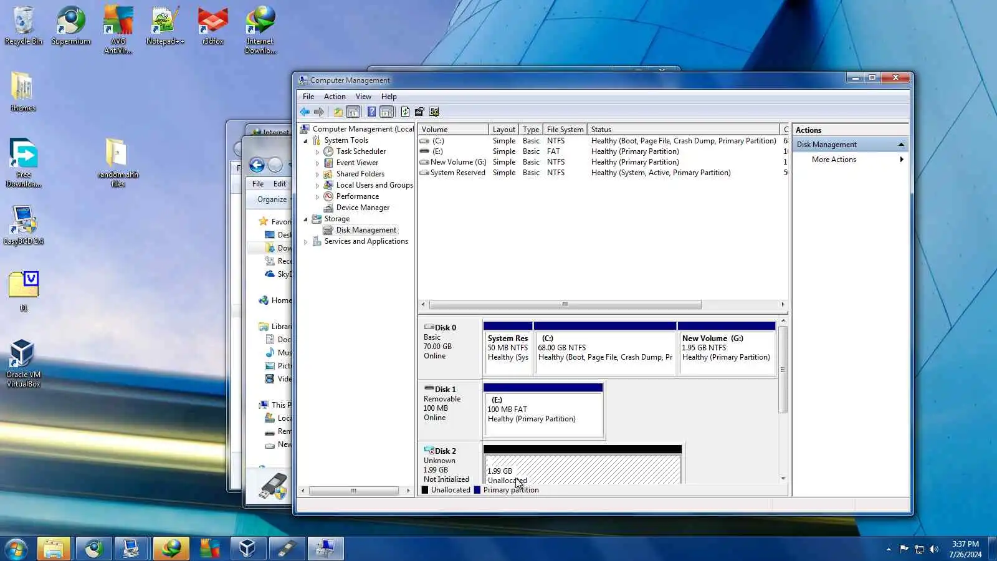
Task: Expand Local Users and Groups node
Action: 317,186
